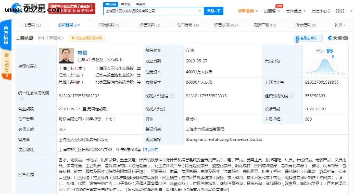The width and height of the screenshot is (354, 194).
Task: Switch to the 司法风险 tab
Action: click(109, 25)
